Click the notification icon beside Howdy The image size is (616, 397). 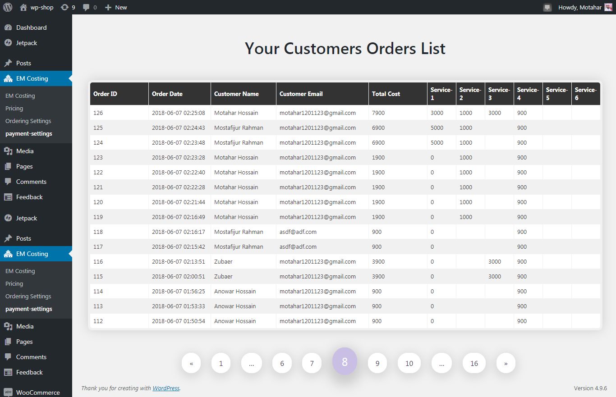point(547,7)
